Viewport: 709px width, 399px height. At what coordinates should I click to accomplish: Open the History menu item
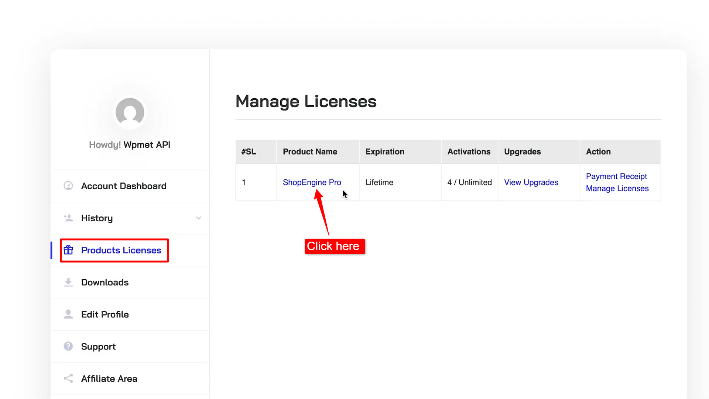pos(130,218)
